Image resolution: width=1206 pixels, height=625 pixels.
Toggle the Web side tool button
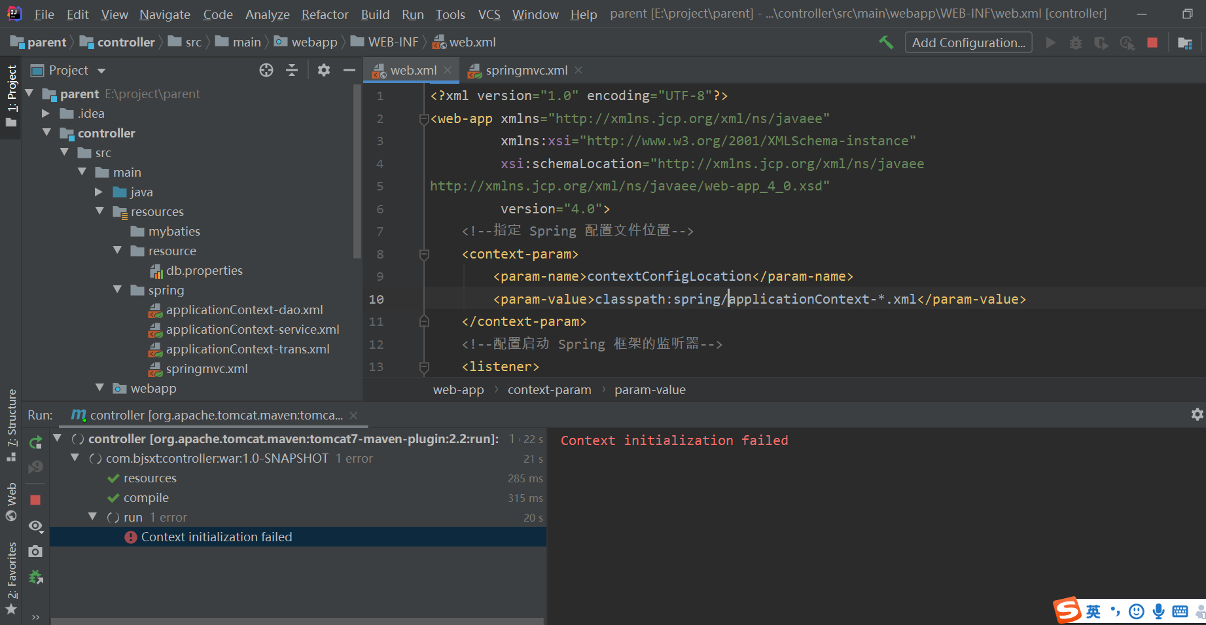tap(11, 501)
